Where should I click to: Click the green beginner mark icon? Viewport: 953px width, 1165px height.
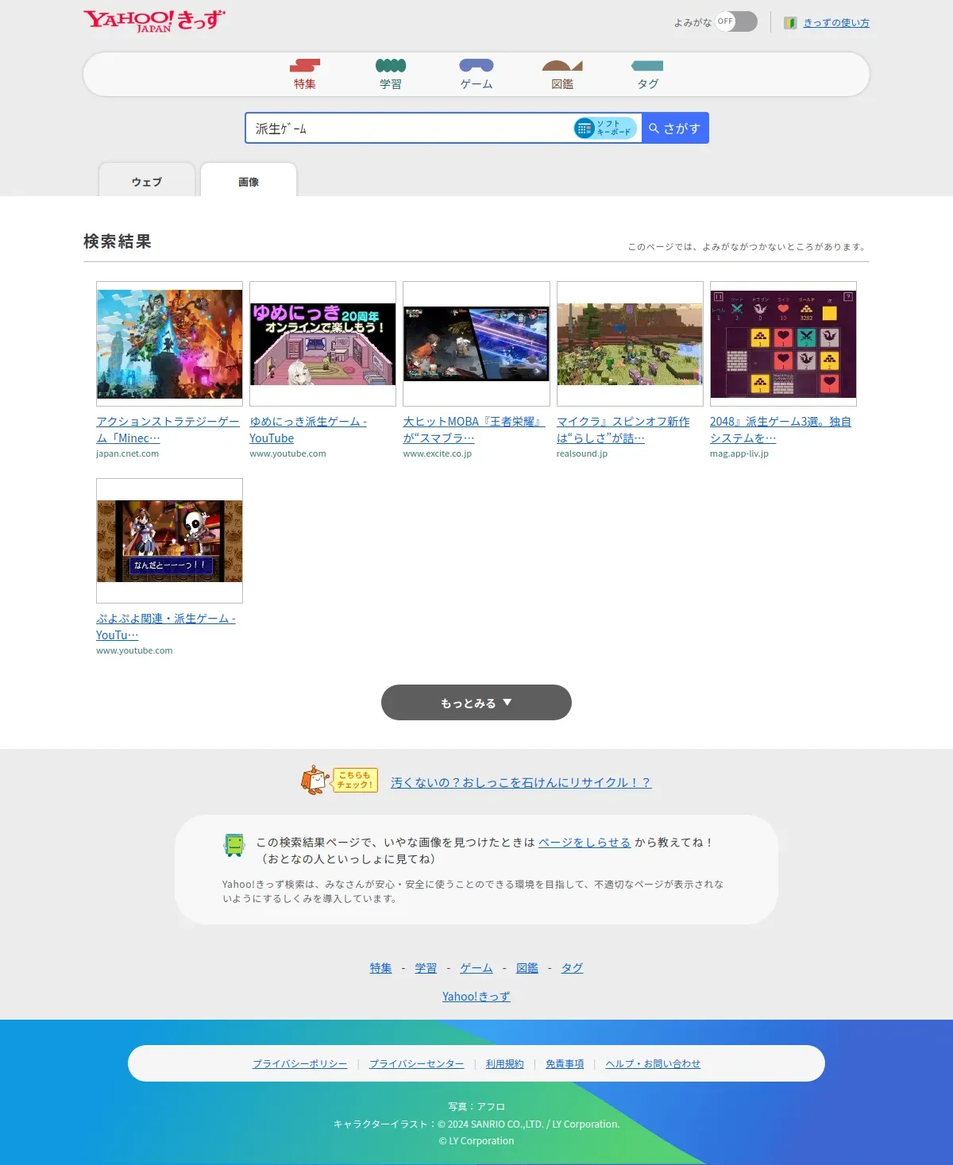pyautogui.click(x=790, y=23)
